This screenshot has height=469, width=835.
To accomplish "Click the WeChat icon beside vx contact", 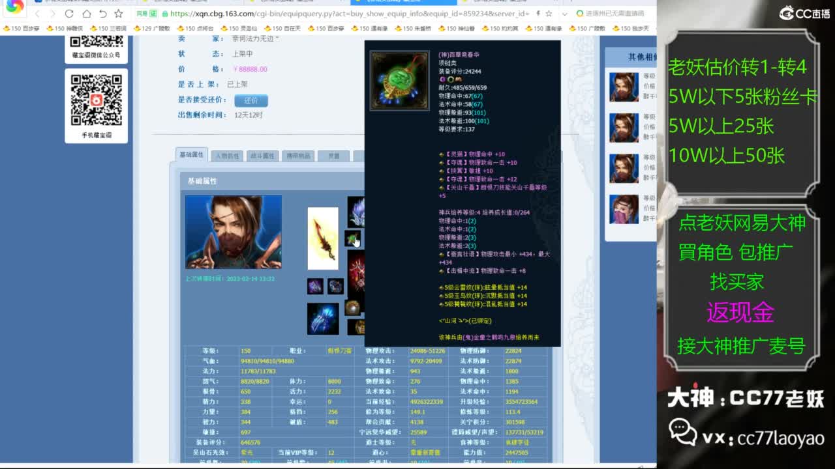I will (683, 431).
